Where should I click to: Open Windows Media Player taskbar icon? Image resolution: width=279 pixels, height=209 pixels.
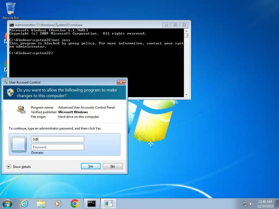[57, 204]
